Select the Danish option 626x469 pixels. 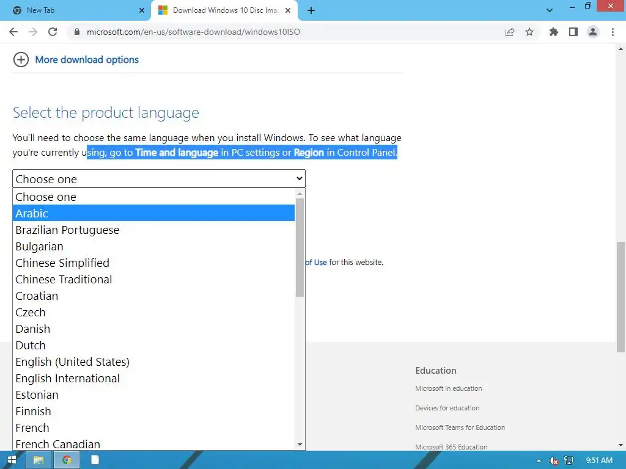(153, 329)
